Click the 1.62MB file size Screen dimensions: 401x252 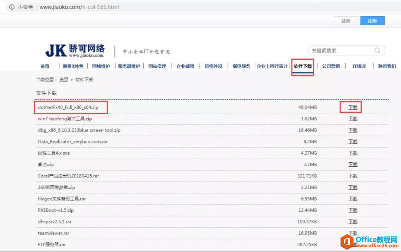click(x=309, y=119)
